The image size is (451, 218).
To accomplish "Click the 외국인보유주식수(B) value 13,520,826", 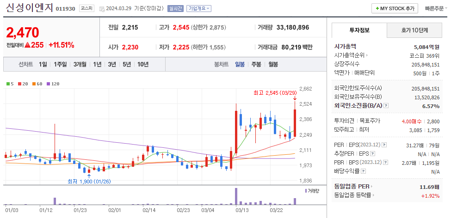I will [x=427, y=97].
